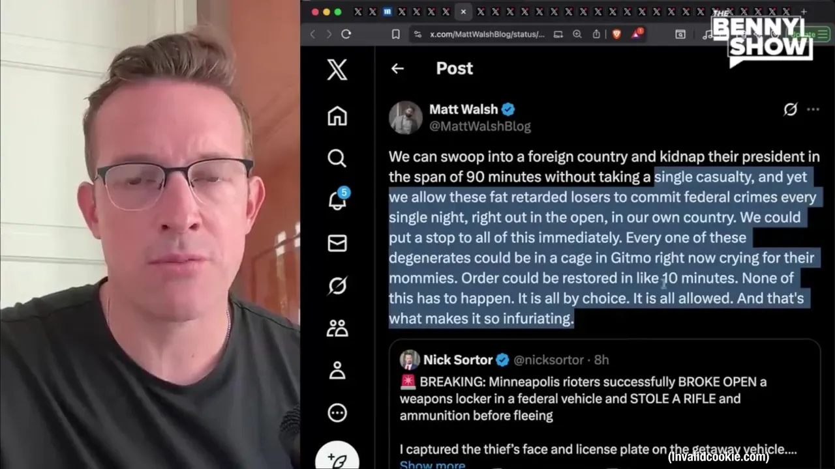Go back with the Post arrow
The image size is (835, 469).
pos(397,68)
